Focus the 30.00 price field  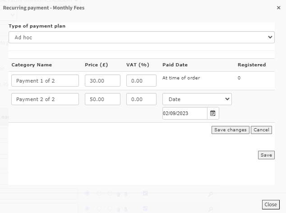coord(102,81)
